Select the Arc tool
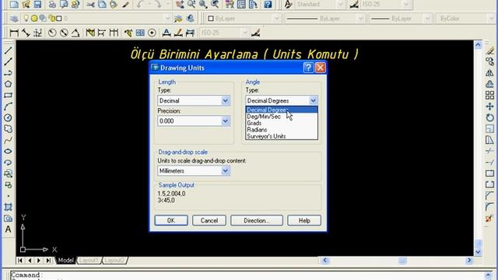 9,107
